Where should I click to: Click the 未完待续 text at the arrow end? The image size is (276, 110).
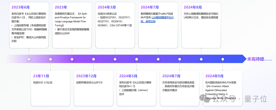(x=260, y=59)
